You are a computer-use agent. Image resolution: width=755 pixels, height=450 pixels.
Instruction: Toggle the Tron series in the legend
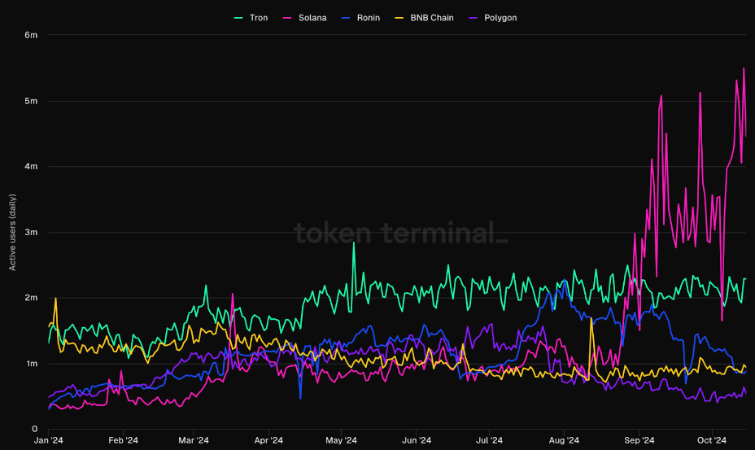257,18
